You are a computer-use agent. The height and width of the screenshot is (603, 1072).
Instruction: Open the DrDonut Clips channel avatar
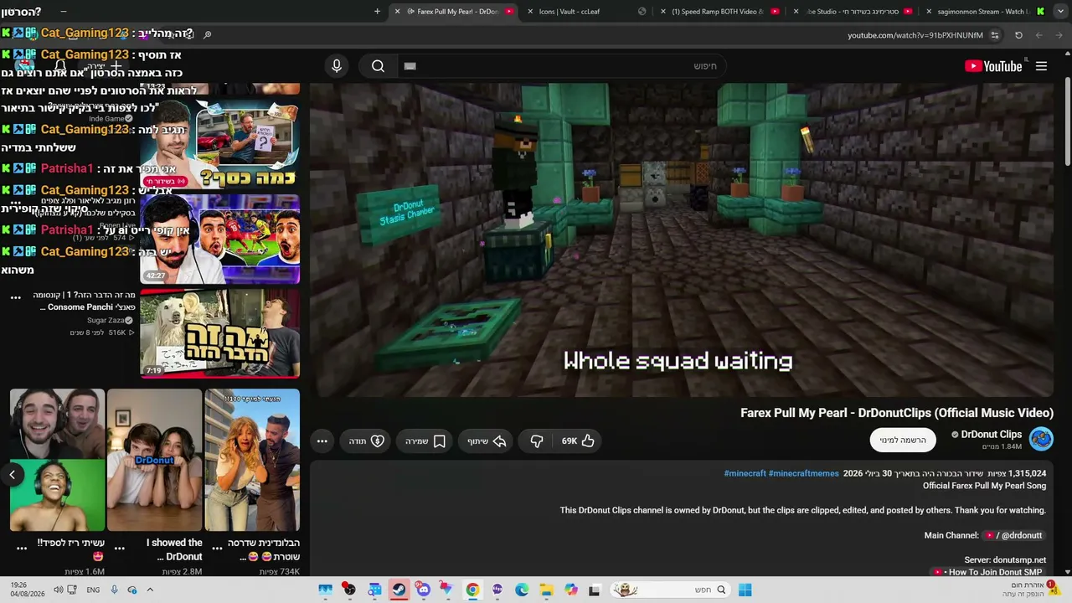point(1041,439)
